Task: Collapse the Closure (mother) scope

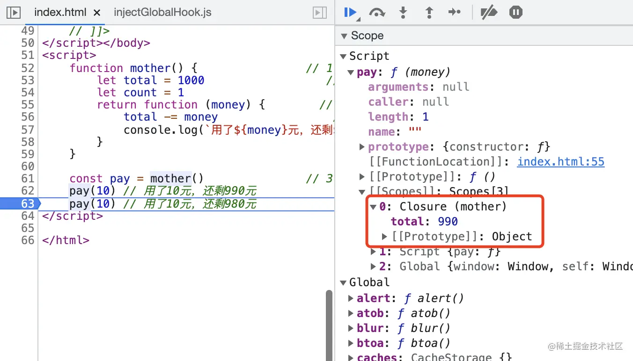Action: 373,207
